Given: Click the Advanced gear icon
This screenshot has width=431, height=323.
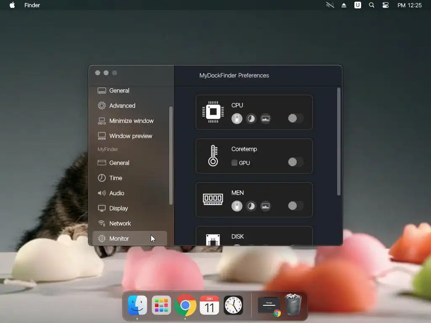Looking at the screenshot, I should point(102,106).
